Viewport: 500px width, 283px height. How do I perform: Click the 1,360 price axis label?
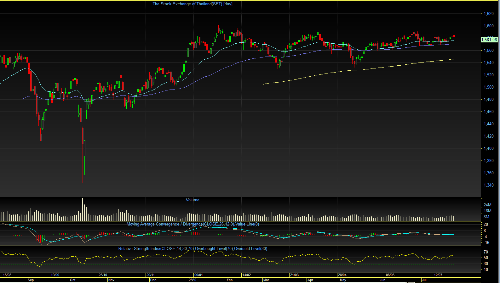click(489, 173)
